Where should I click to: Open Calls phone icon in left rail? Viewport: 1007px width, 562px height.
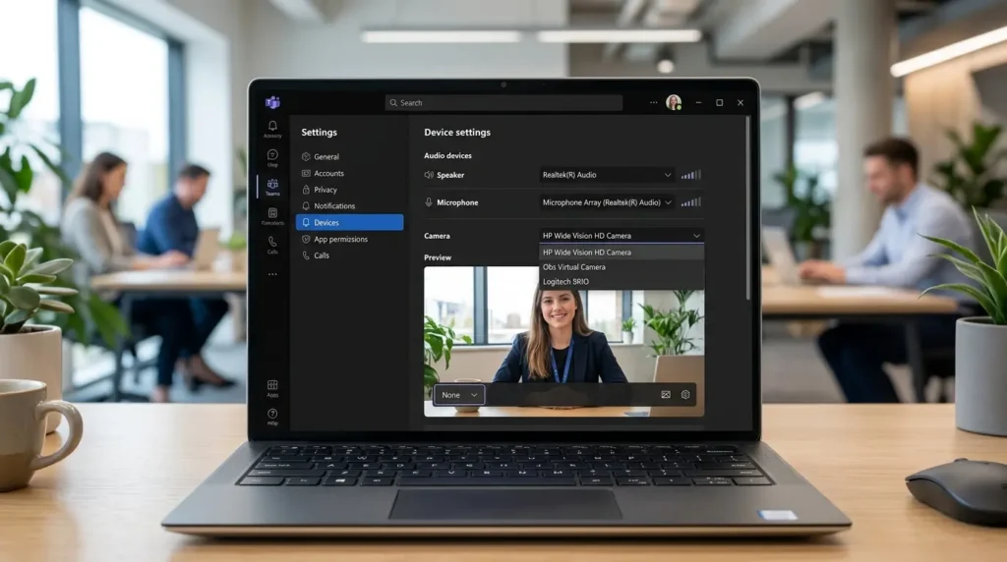[272, 242]
